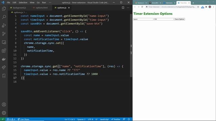Open the Chrome profile avatar
This screenshot has height=121, width=216.
(x=210, y=7)
